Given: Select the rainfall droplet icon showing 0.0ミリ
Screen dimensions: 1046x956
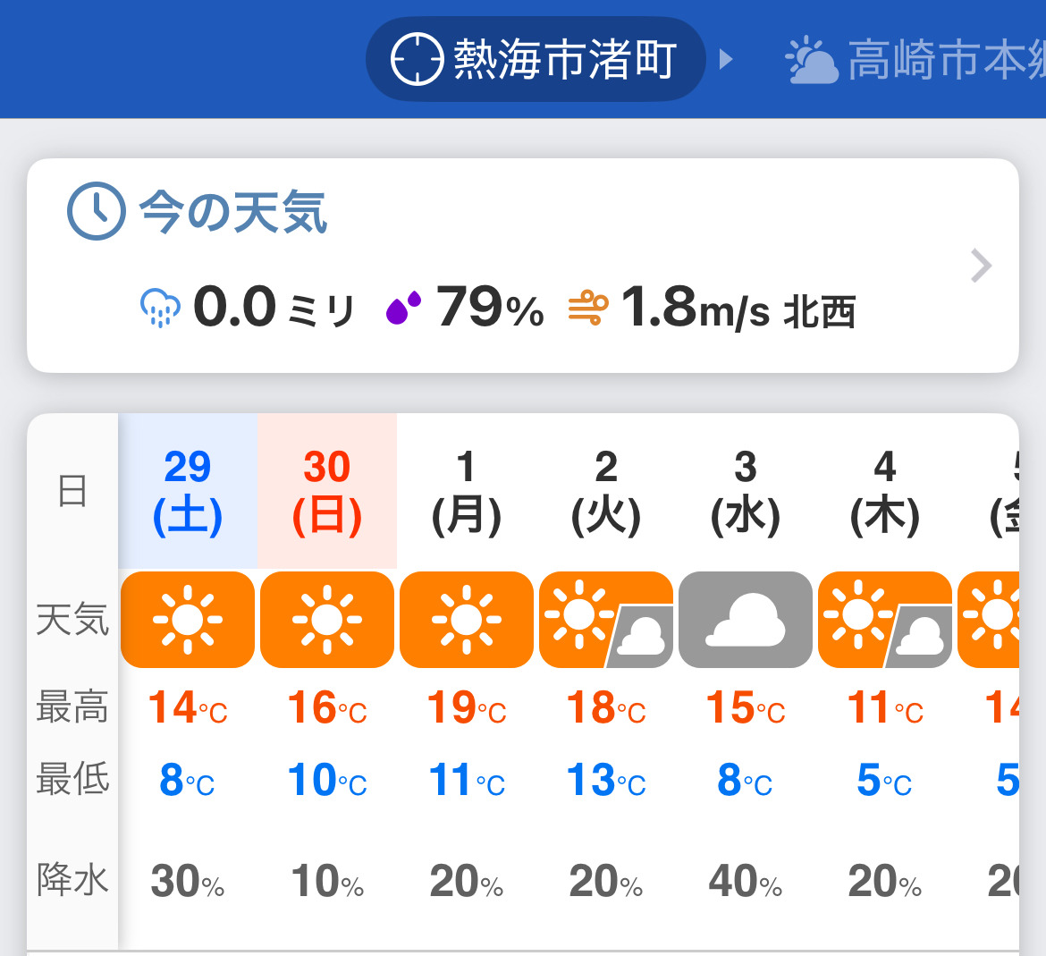Looking at the screenshot, I should pyautogui.click(x=159, y=308).
